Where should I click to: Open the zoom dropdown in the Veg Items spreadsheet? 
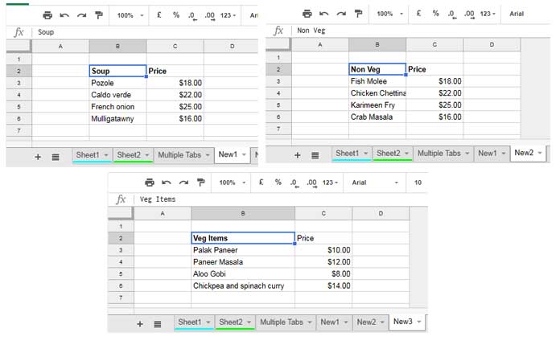click(x=233, y=183)
